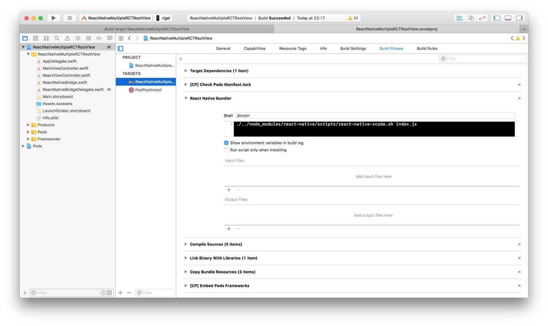Edit the bundler shell script text
This screenshot has height=326, width=548.
click(x=374, y=129)
